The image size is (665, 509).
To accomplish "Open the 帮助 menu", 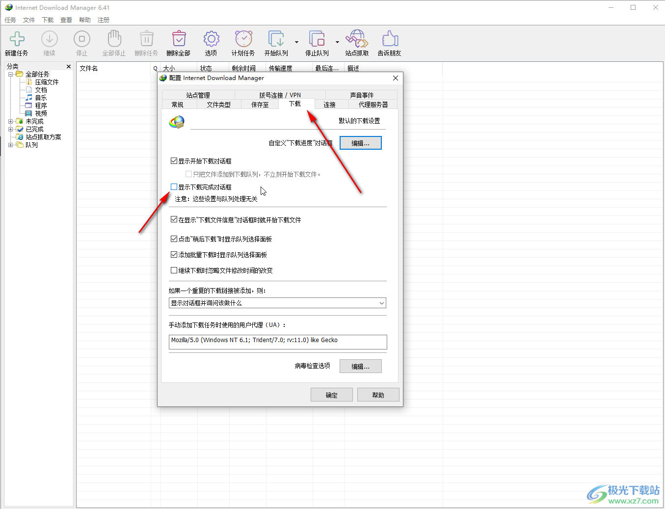I will coord(85,20).
